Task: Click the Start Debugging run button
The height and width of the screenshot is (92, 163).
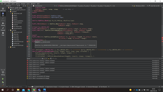Action: [3, 82]
